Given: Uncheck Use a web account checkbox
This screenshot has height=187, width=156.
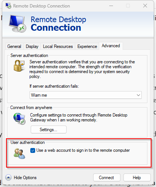Looking at the screenshot, I should pos(33,150).
